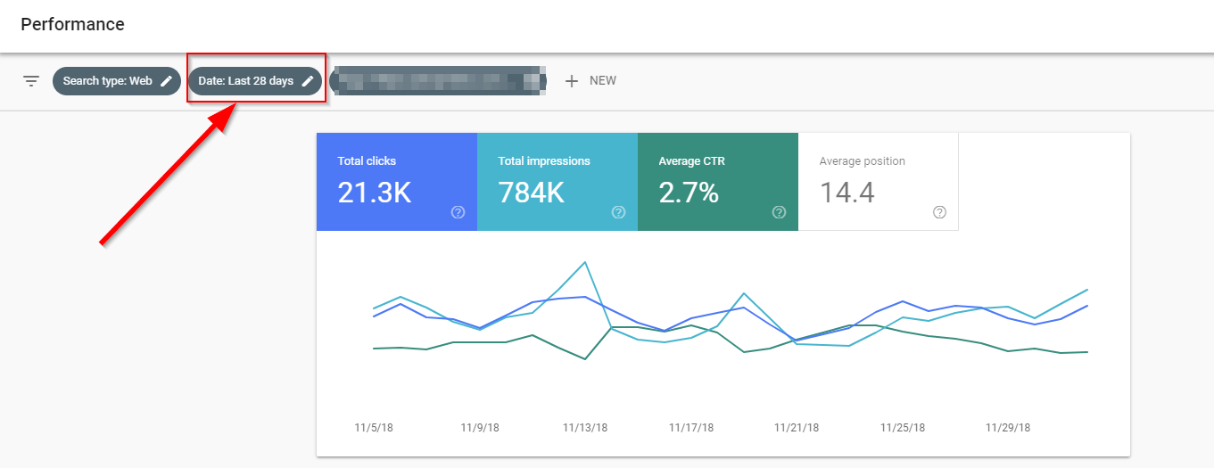This screenshot has width=1214, height=468.
Task: Select the 11/5/18 date axis label
Action: click(x=374, y=428)
